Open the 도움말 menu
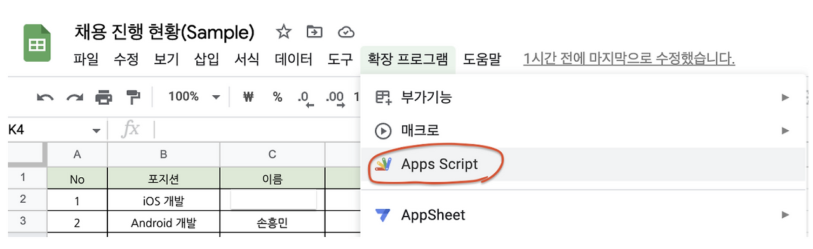This screenshot has height=249, width=813. (x=481, y=60)
